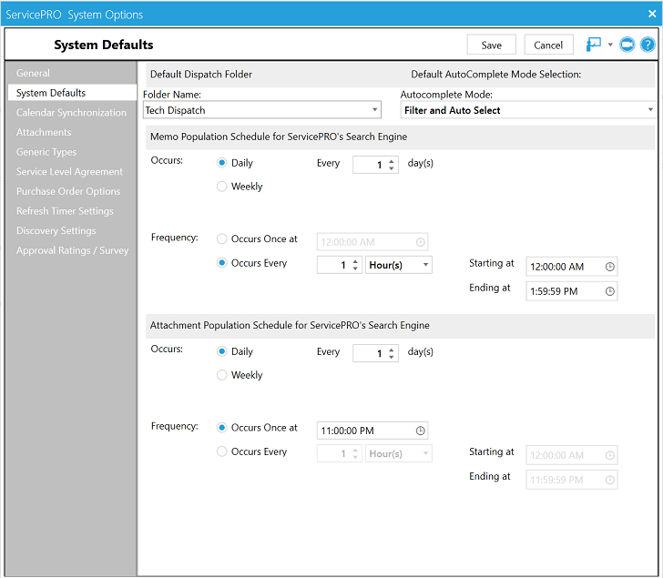
Task: Close the ServicePRO System Options window
Action: (x=651, y=14)
